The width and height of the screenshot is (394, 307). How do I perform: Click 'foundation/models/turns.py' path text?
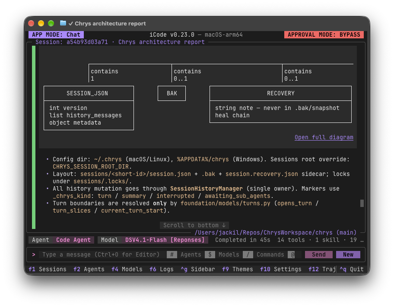(226, 203)
